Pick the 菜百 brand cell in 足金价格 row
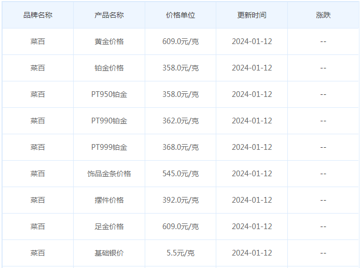The height and width of the screenshot is (268, 361). point(38,227)
